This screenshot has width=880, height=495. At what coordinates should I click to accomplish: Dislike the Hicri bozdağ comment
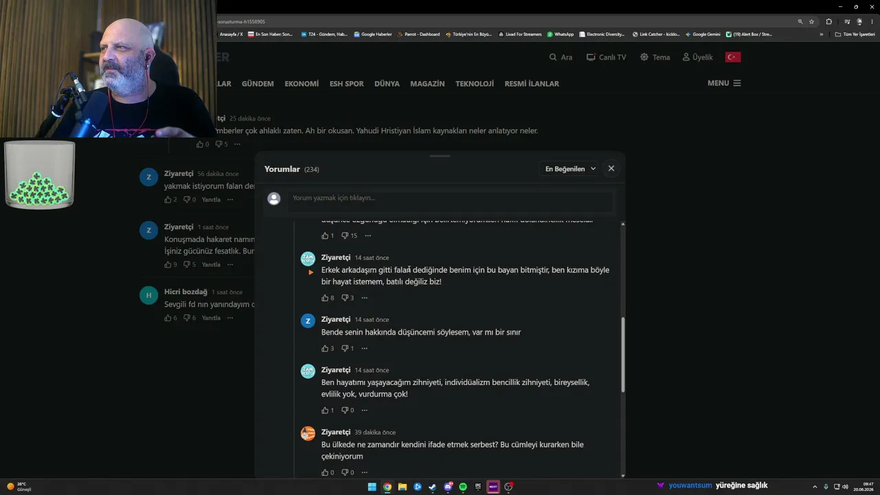[x=187, y=318]
